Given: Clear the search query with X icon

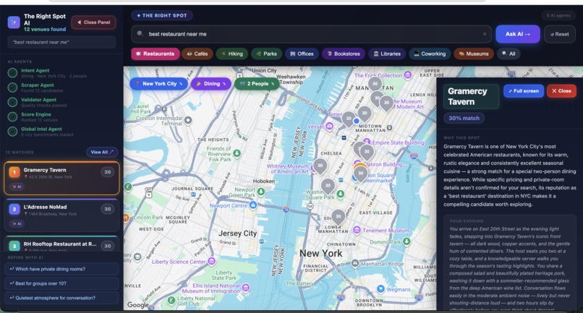Looking at the screenshot, I should (x=485, y=34).
